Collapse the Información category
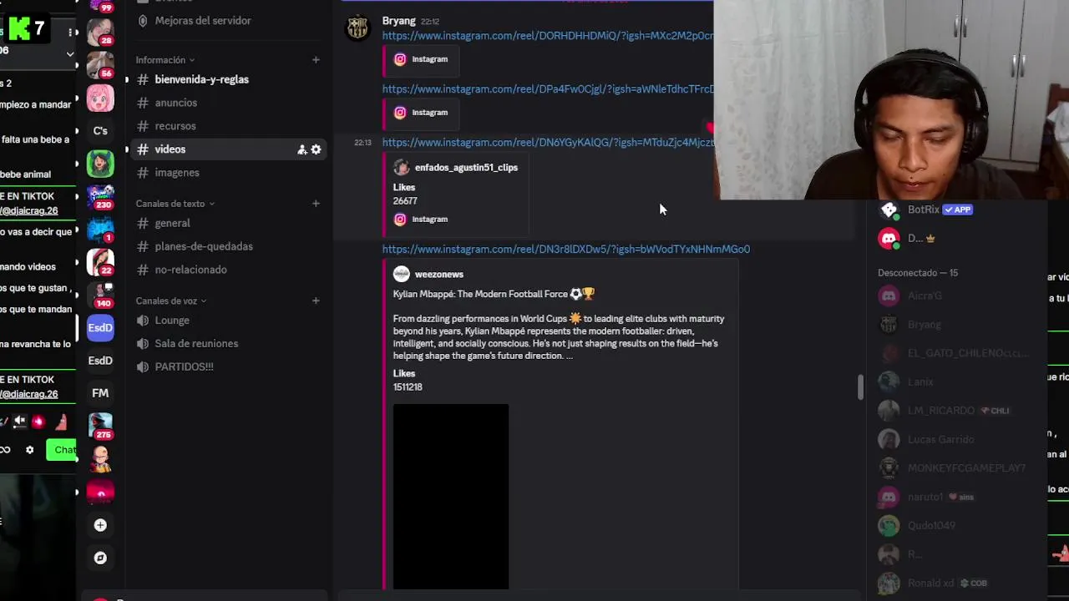 tap(165, 60)
